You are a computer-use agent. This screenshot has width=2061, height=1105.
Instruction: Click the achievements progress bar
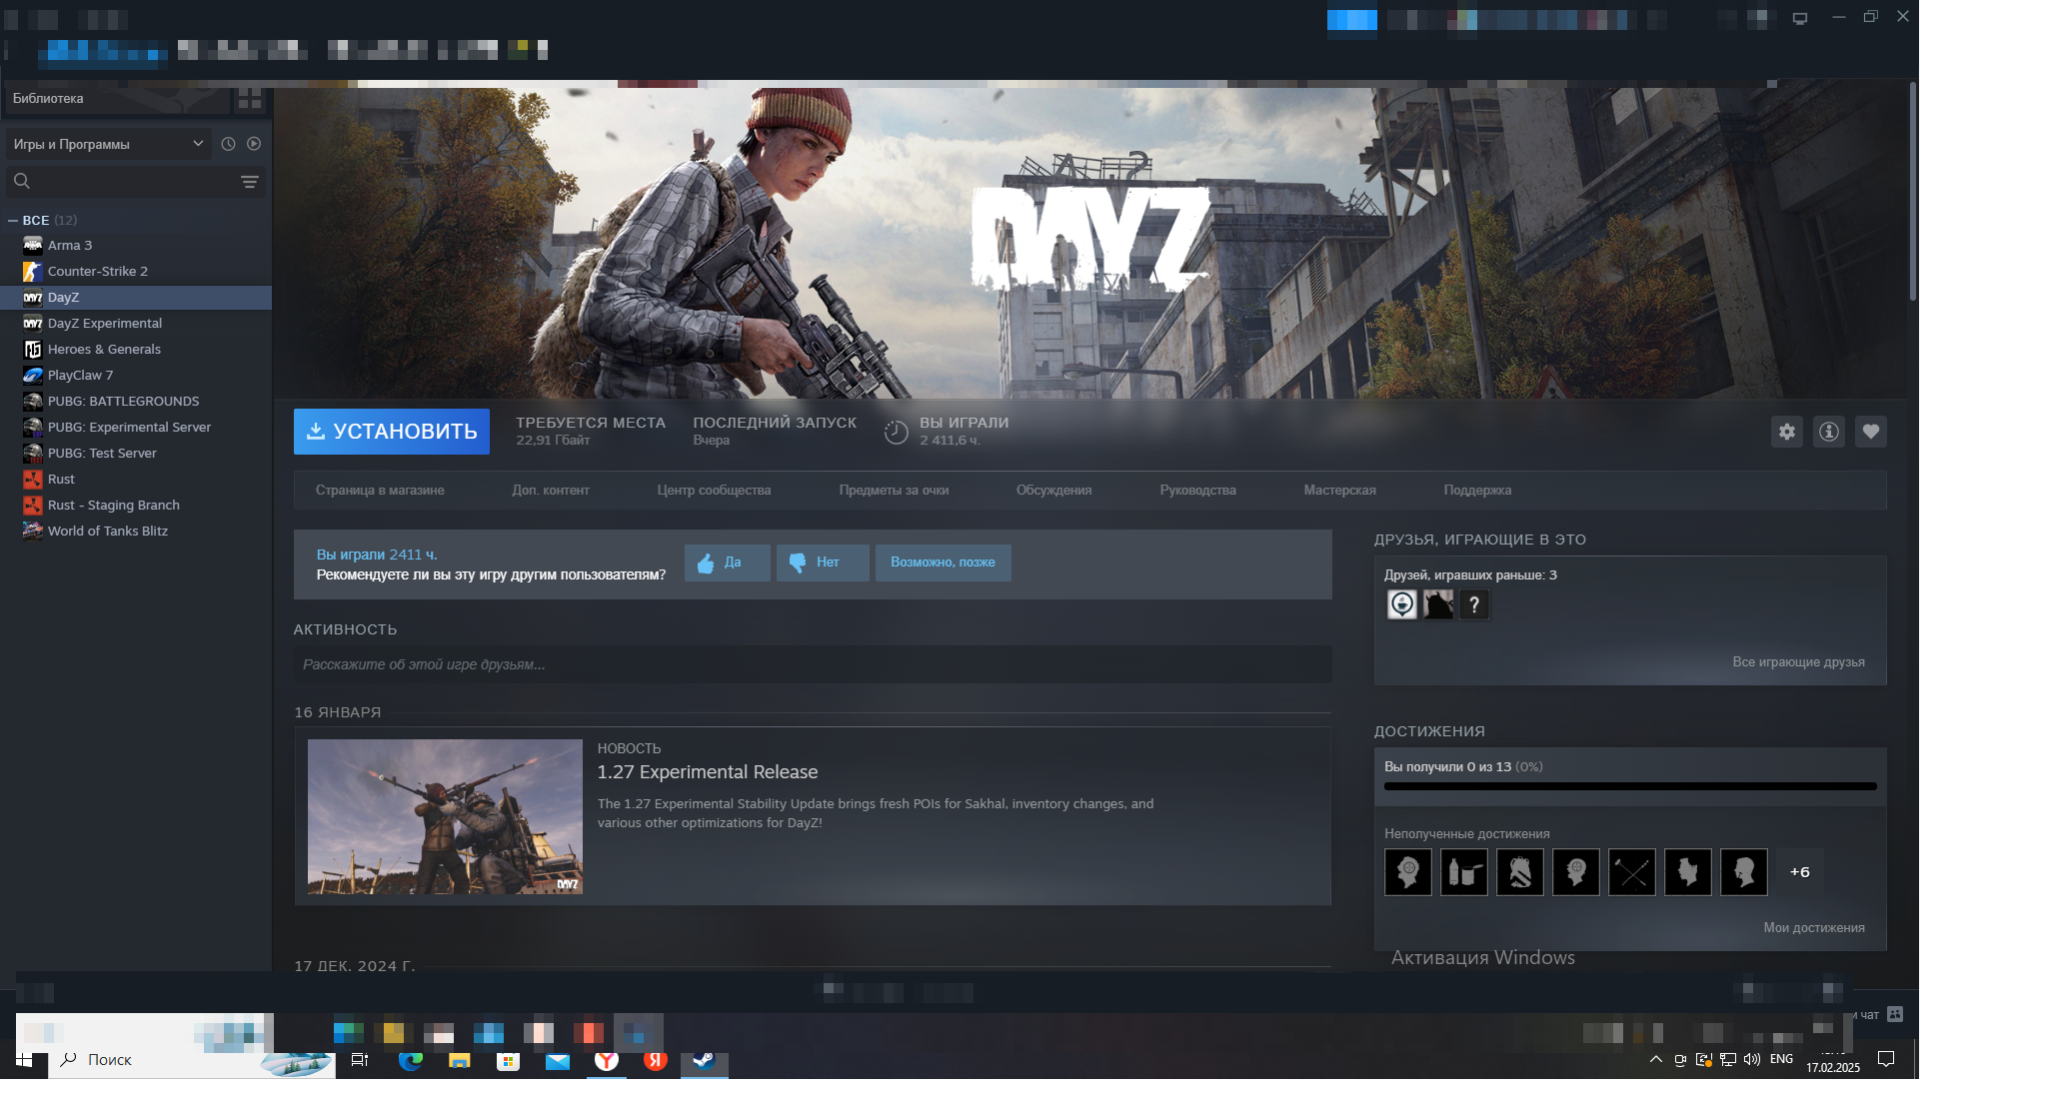click(1630, 786)
